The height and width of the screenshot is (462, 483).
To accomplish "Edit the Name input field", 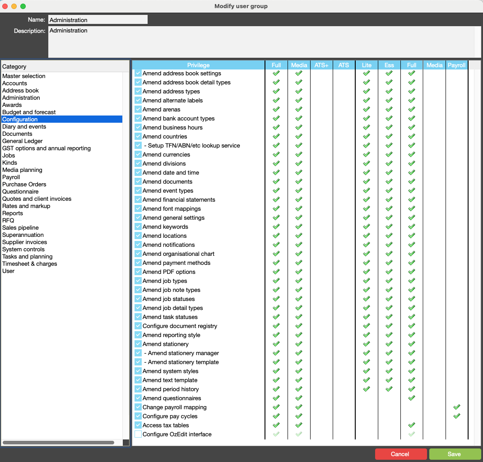I will pyautogui.click(x=98, y=20).
